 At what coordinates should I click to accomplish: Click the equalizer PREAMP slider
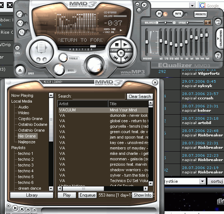(x=147, y=42)
